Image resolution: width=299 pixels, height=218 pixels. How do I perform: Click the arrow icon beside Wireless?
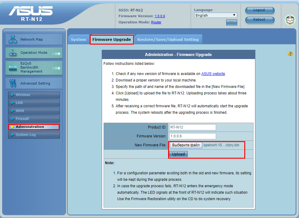tap(12, 95)
